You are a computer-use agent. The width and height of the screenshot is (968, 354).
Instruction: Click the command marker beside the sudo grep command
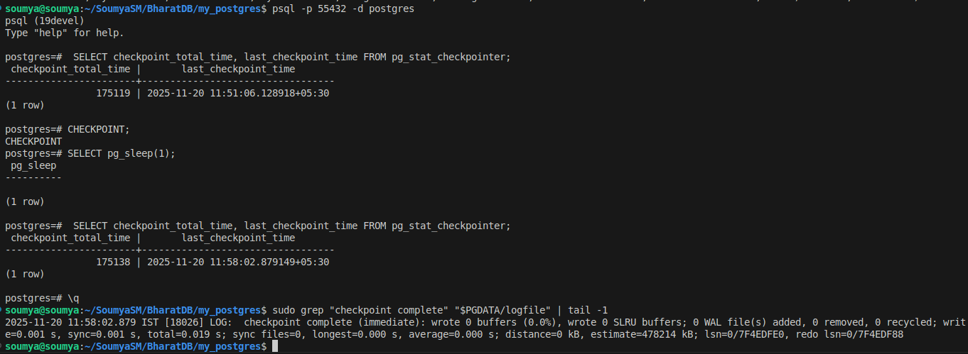pyautogui.click(x=2, y=311)
